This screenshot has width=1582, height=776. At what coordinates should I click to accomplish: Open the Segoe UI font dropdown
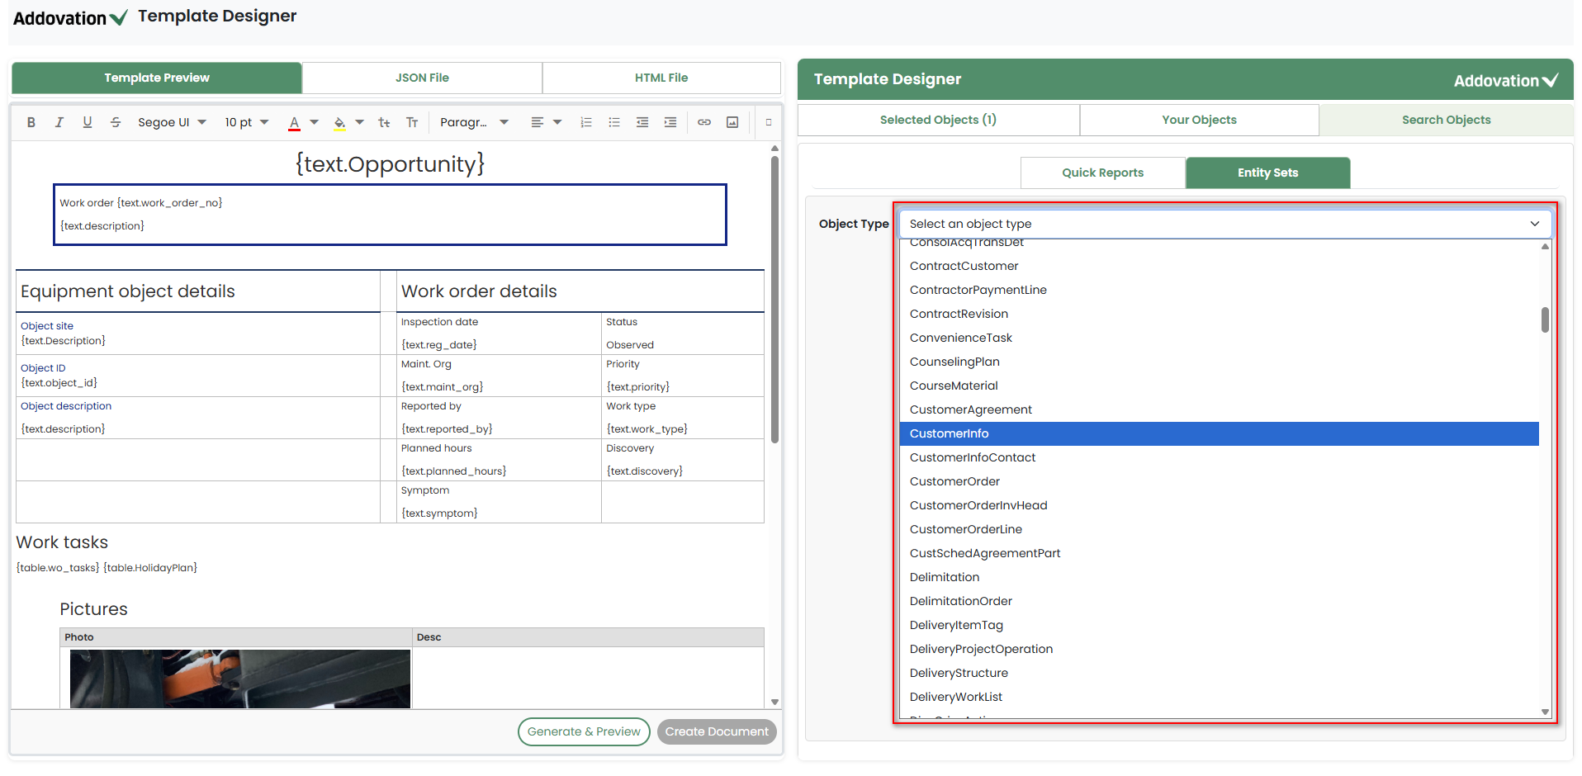click(x=172, y=122)
